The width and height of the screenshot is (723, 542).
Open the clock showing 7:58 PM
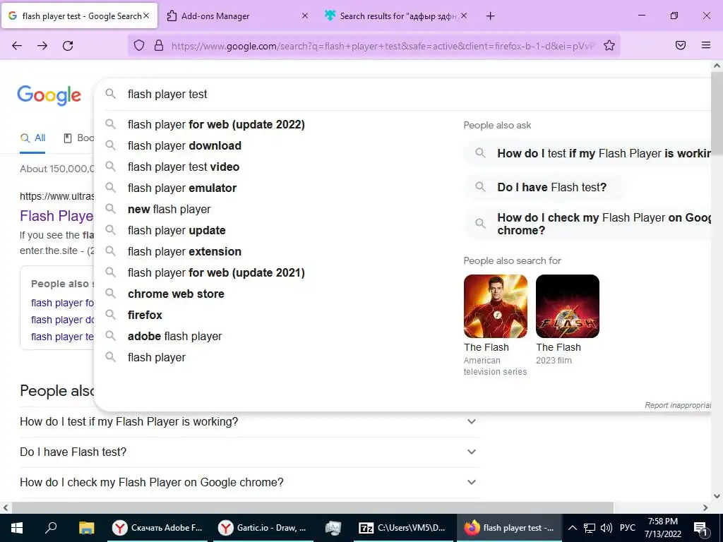coord(663,528)
